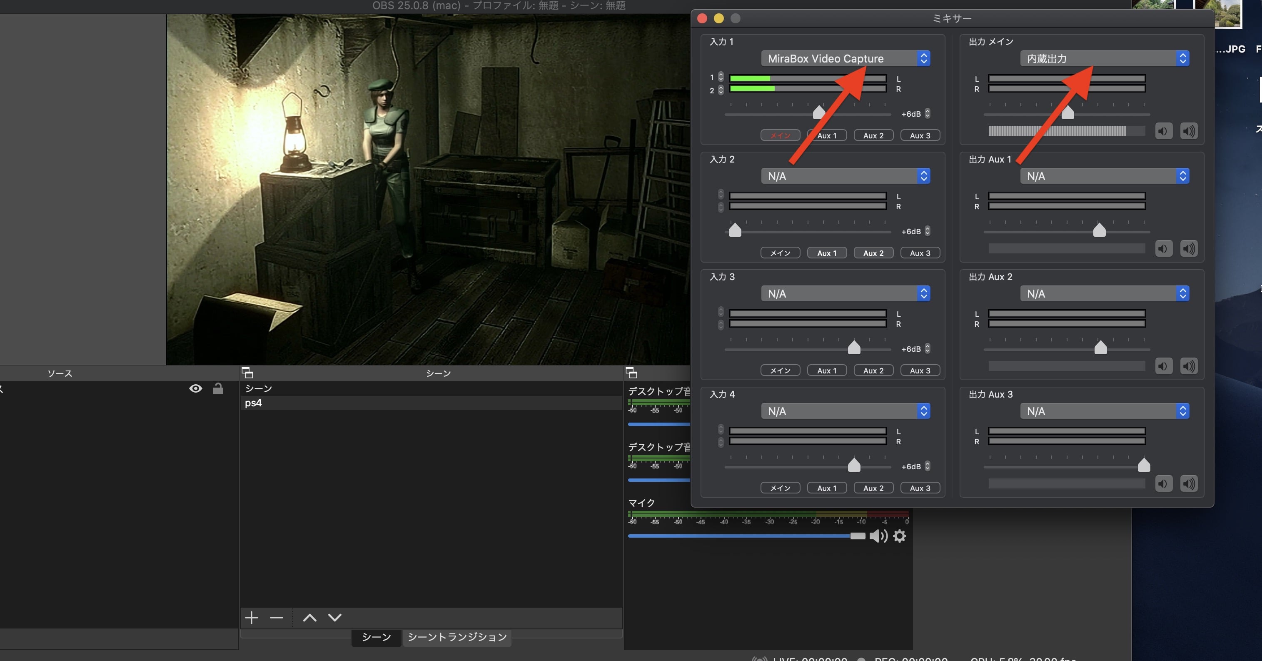Select the ps4 scene in list
This screenshot has height=661, width=1262.
[x=253, y=403]
